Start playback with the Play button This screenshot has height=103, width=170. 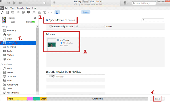pos(14,3)
